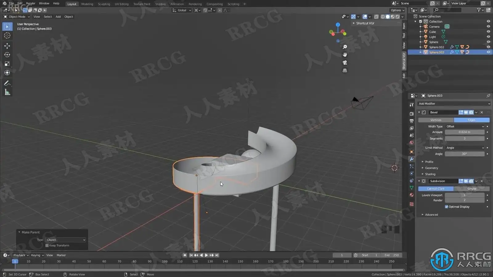Viewport: 493px width, 277px height.
Task: Open the Sculpting workspace tab
Action: (x=104, y=4)
